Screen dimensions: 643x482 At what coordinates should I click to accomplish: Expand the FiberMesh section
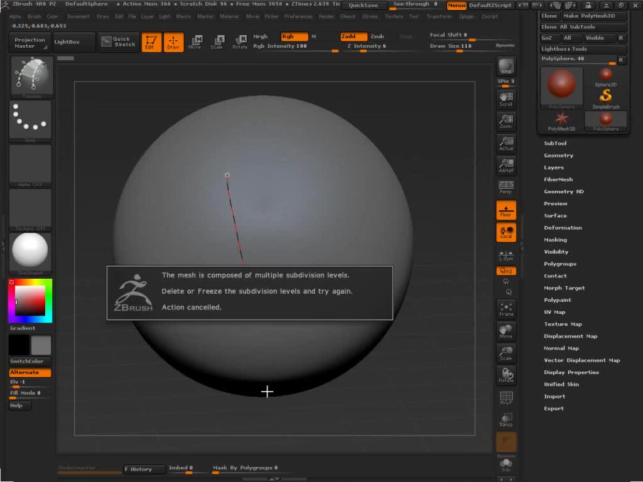pyautogui.click(x=558, y=179)
